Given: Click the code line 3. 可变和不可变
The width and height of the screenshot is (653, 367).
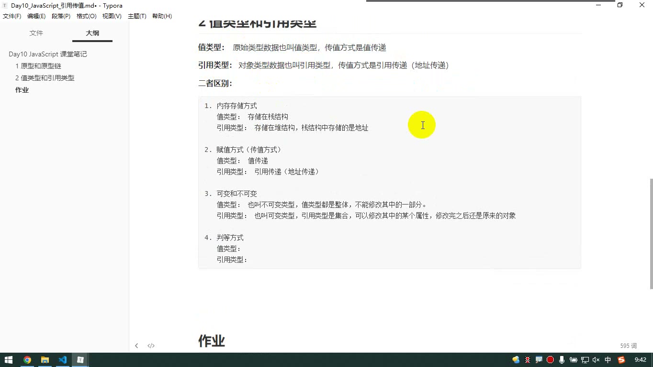Looking at the screenshot, I should [231, 194].
